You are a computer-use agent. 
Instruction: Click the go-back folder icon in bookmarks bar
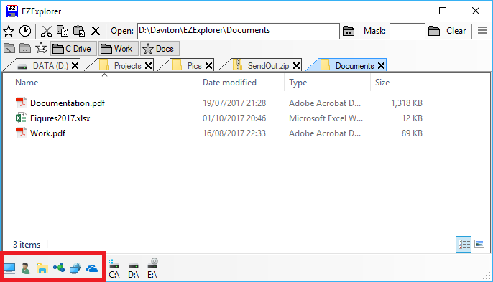(9, 48)
